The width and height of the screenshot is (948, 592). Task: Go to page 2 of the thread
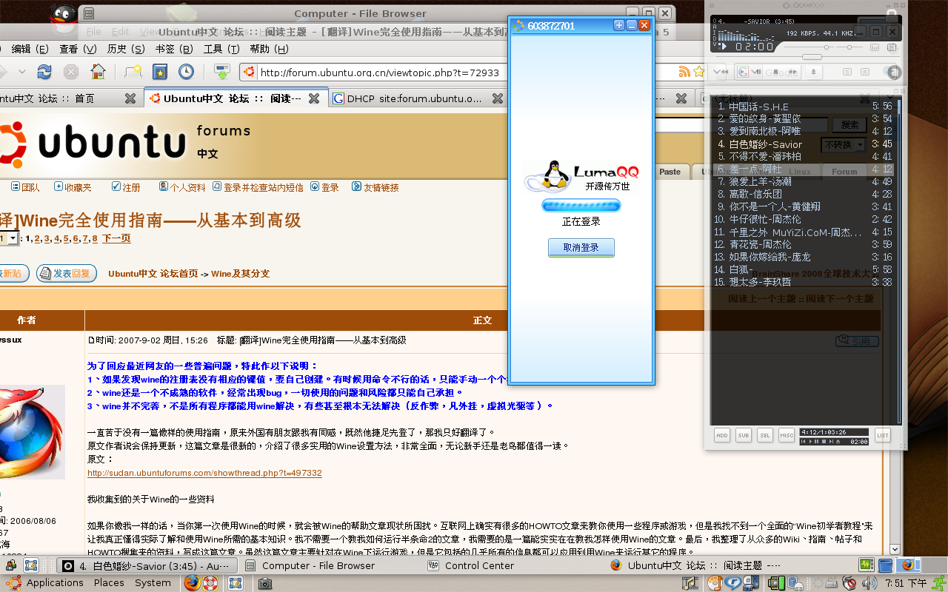(37, 238)
